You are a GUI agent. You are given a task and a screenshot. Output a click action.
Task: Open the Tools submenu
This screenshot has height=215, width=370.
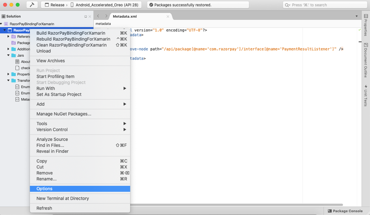(80, 123)
